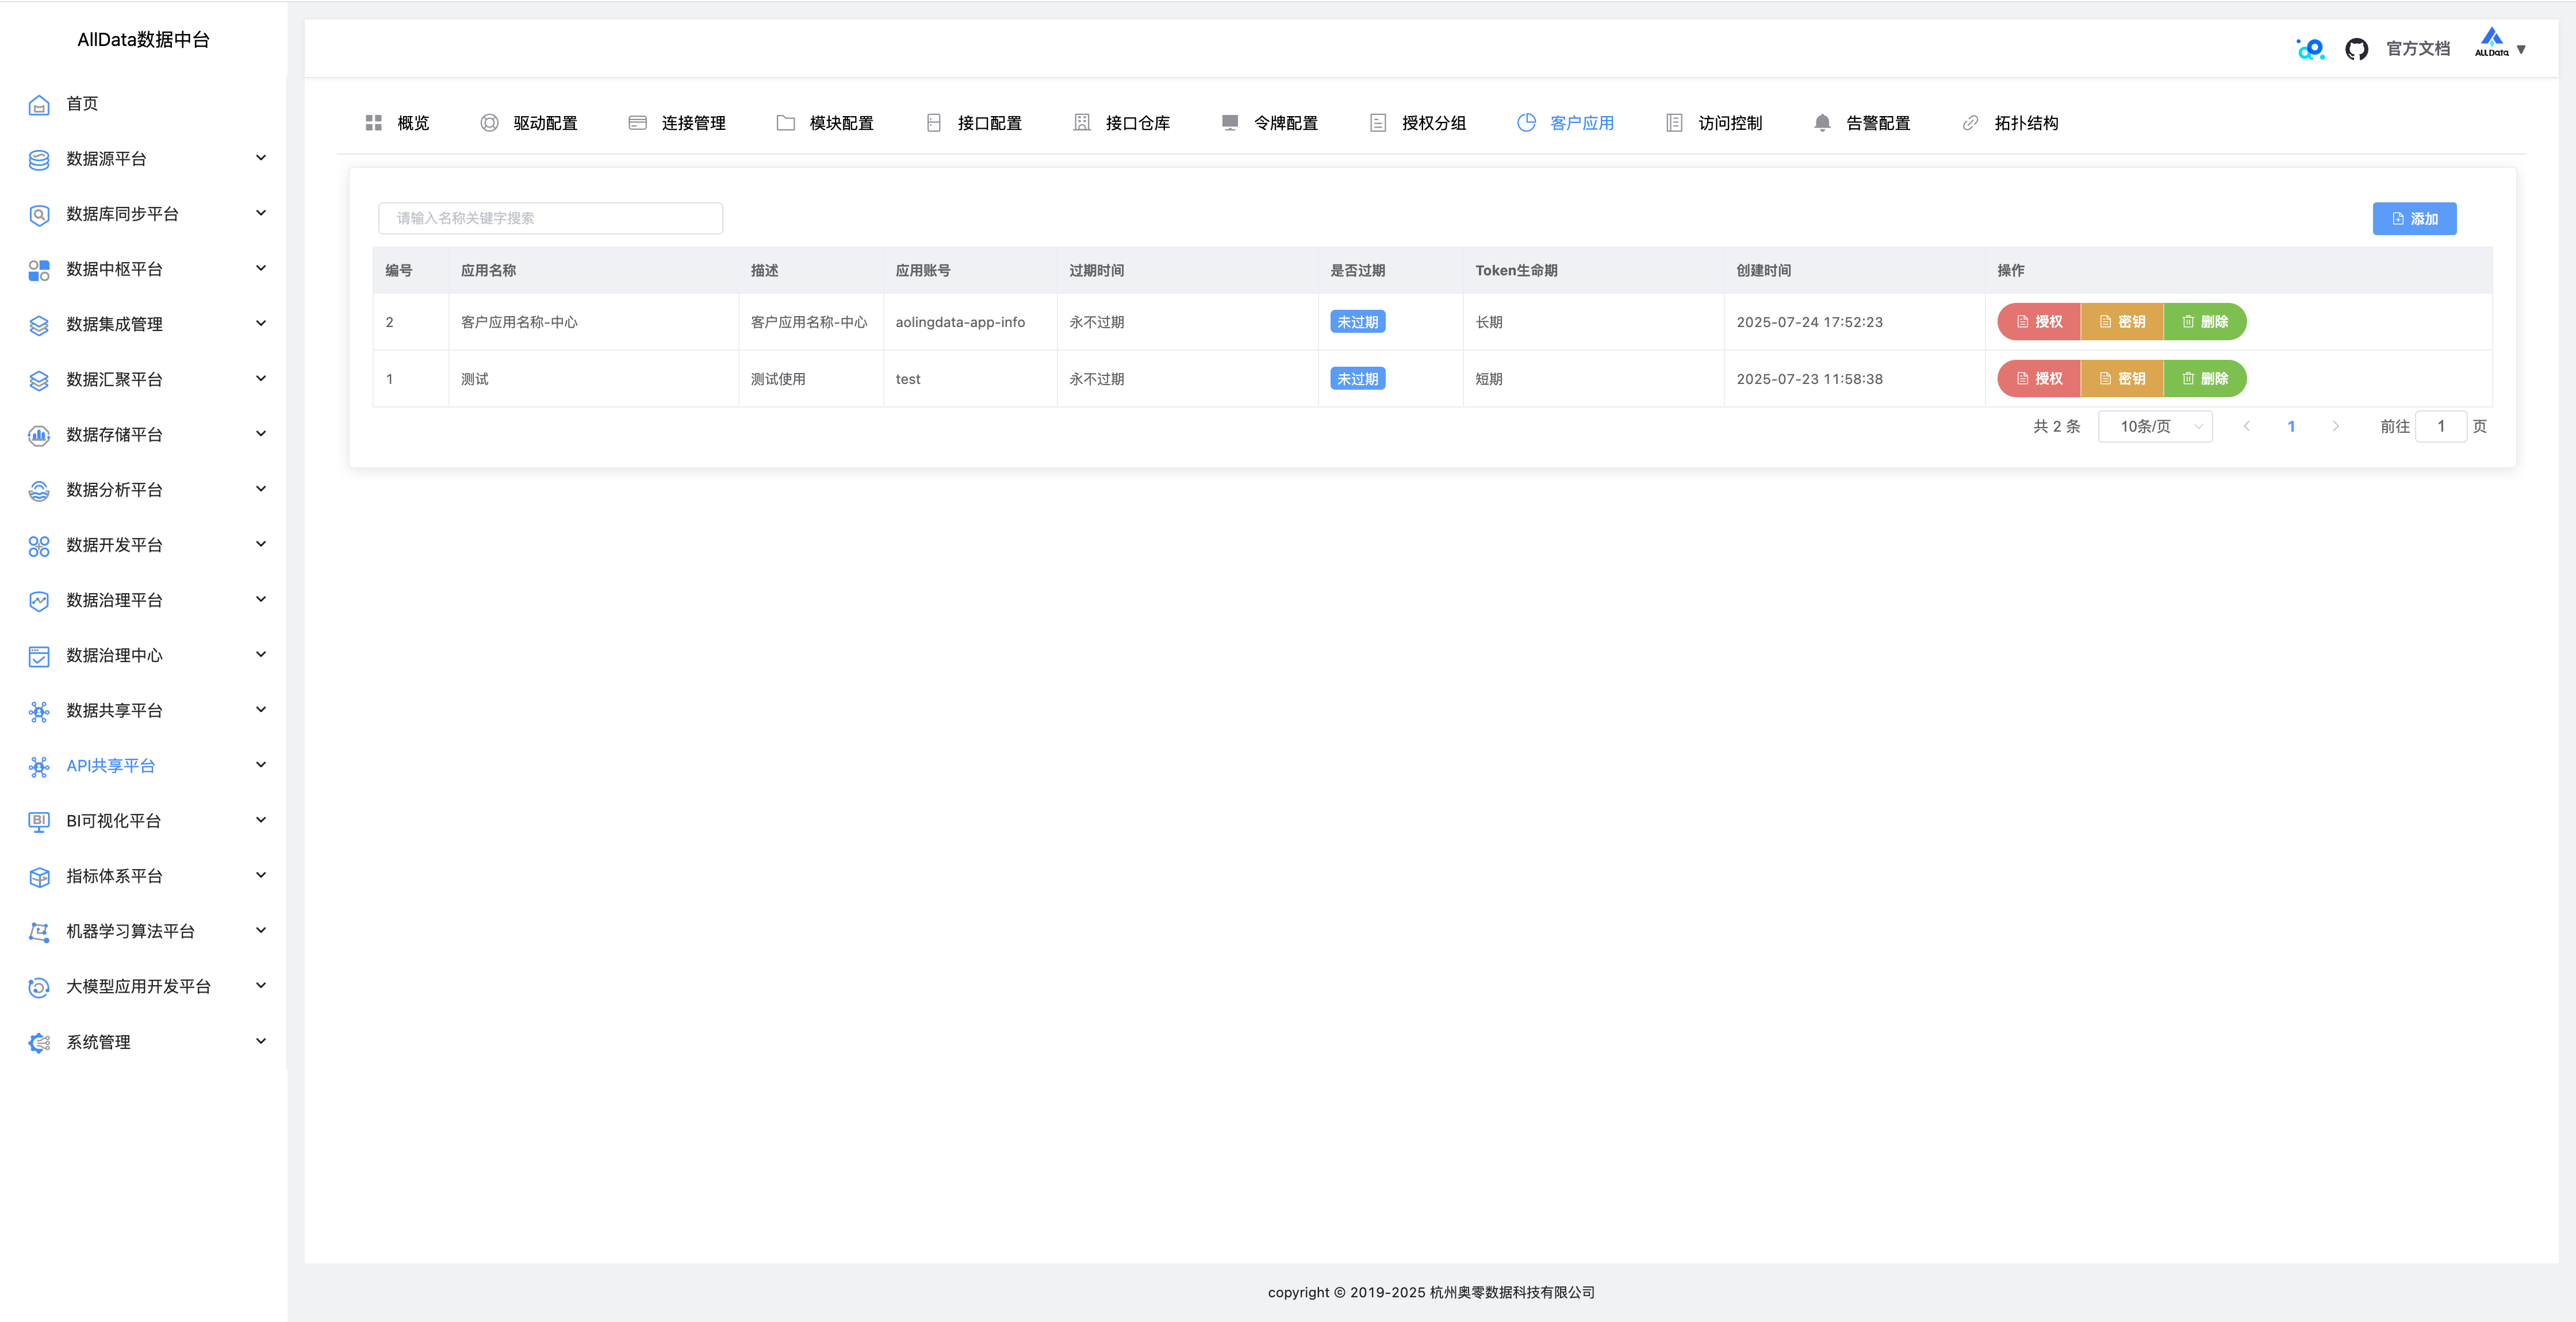Click the 数据库同步平台 sidebar icon

39,215
